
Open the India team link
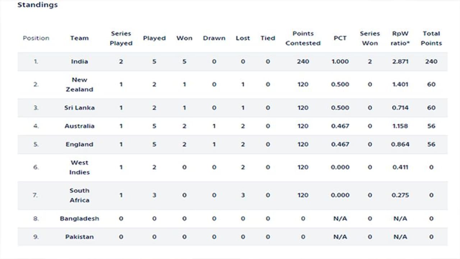point(79,61)
